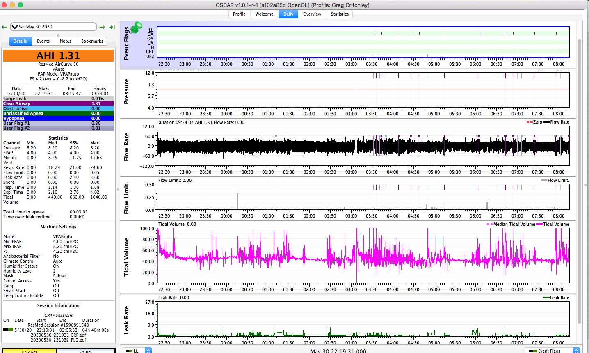Viewport: 589px width, 353px height.
Task: Switch to the Profile tab
Action: click(x=239, y=14)
